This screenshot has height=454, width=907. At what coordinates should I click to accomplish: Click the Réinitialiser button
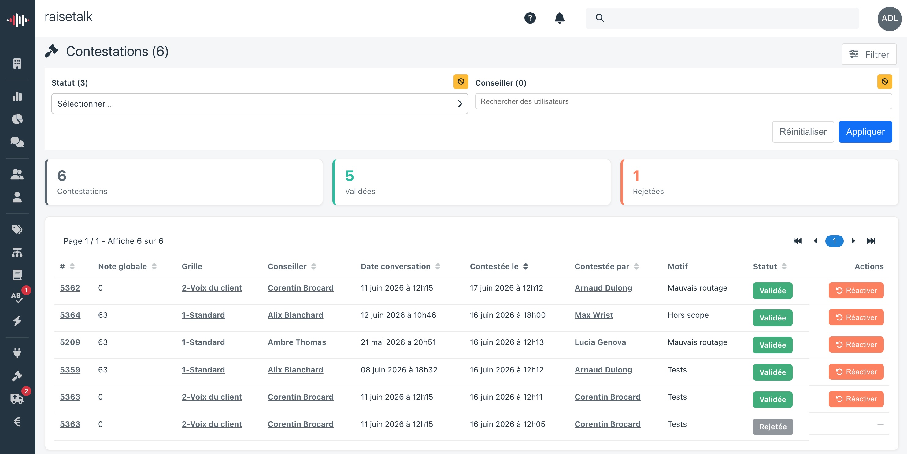point(803,131)
